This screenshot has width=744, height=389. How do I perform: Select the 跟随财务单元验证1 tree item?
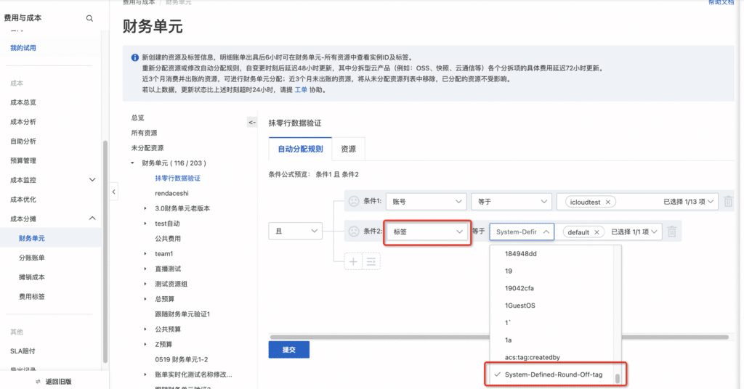pos(182,314)
